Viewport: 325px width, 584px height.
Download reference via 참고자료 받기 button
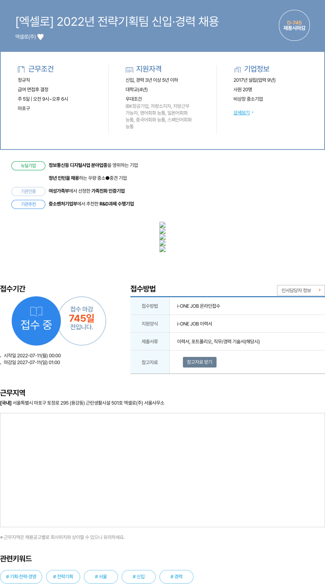tap(200, 362)
